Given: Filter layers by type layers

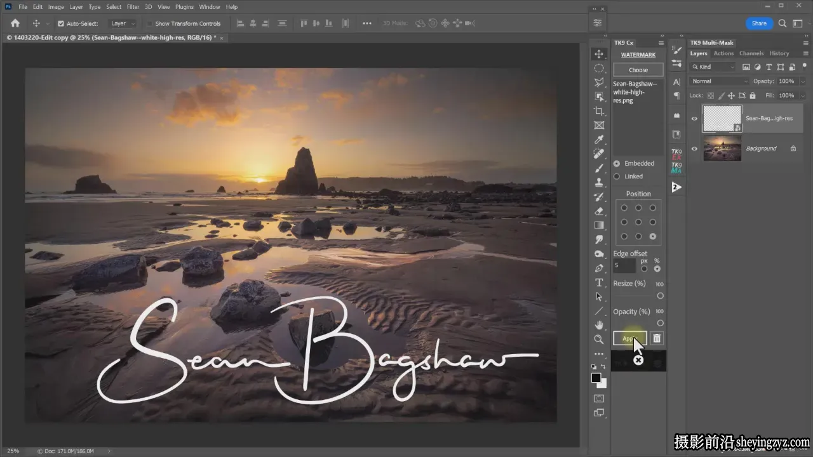Looking at the screenshot, I should 769,67.
